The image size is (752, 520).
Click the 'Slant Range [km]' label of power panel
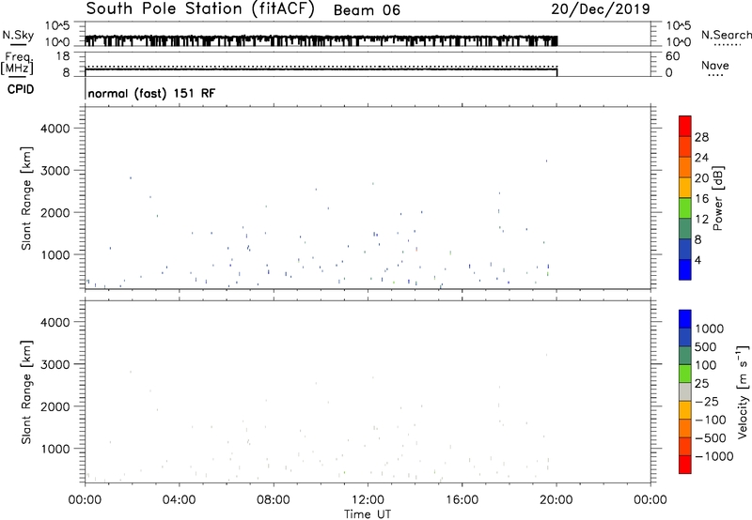26,199
